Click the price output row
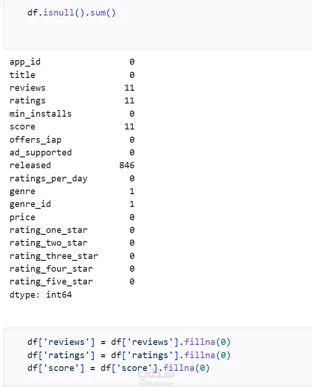This screenshot has width=312, height=387. pyautogui.click(x=72, y=217)
